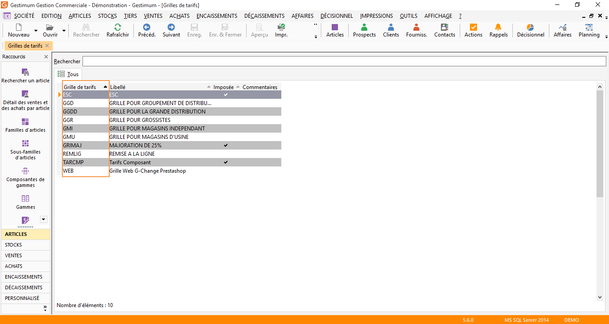Close the Grilles de tarifs tab
The image size is (609, 324).
pos(47,46)
